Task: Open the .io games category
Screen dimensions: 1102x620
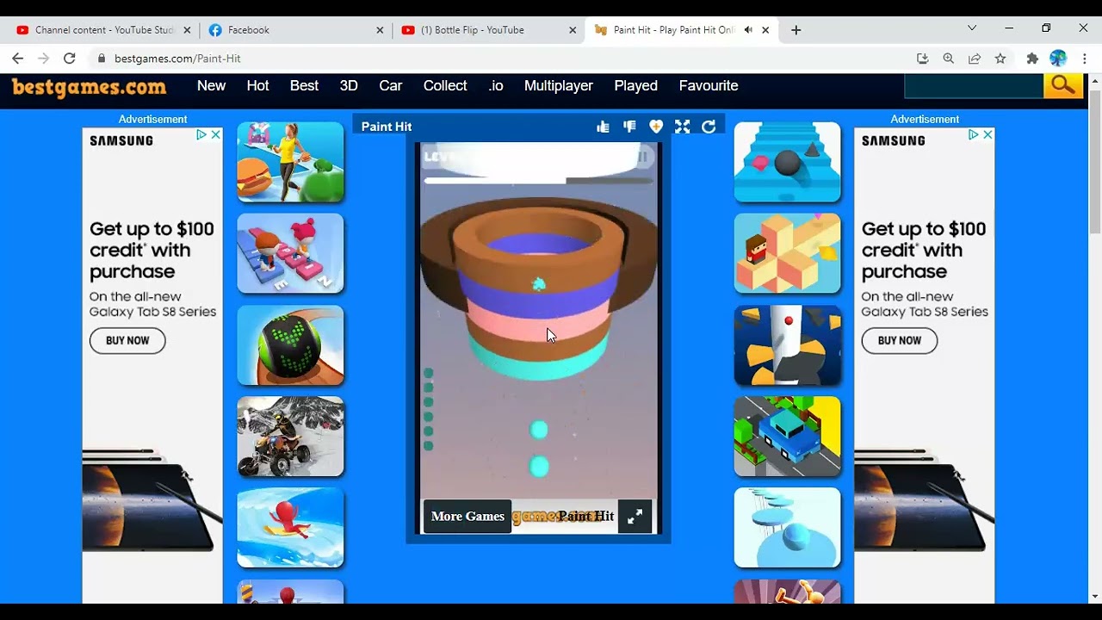Action: (x=496, y=85)
